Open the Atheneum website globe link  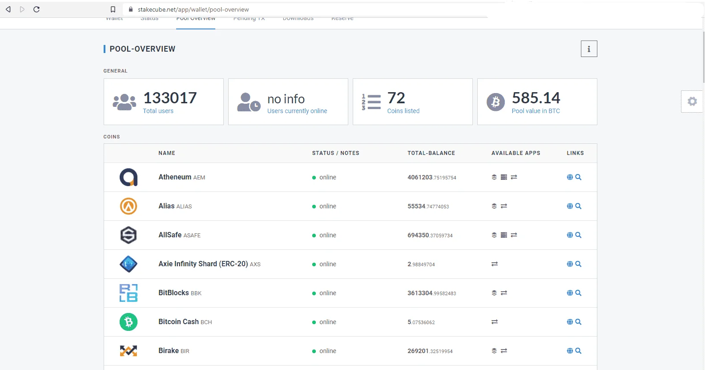tap(570, 177)
